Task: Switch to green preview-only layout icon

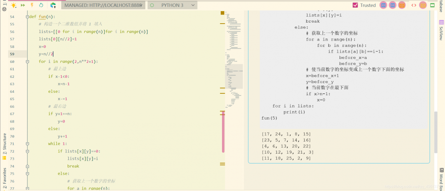Action: (432, 5)
